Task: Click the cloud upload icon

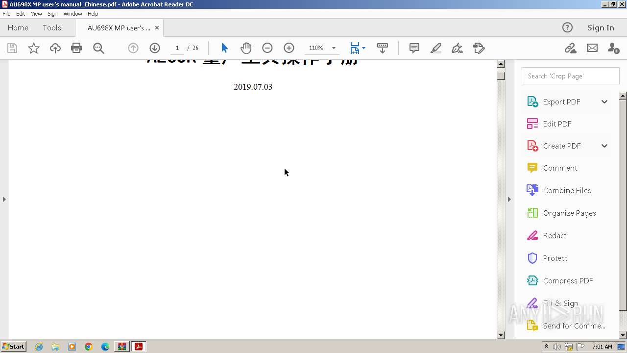Action: coord(55,48)
